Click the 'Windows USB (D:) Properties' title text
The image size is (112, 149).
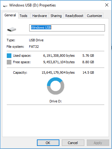click(32, 5)
